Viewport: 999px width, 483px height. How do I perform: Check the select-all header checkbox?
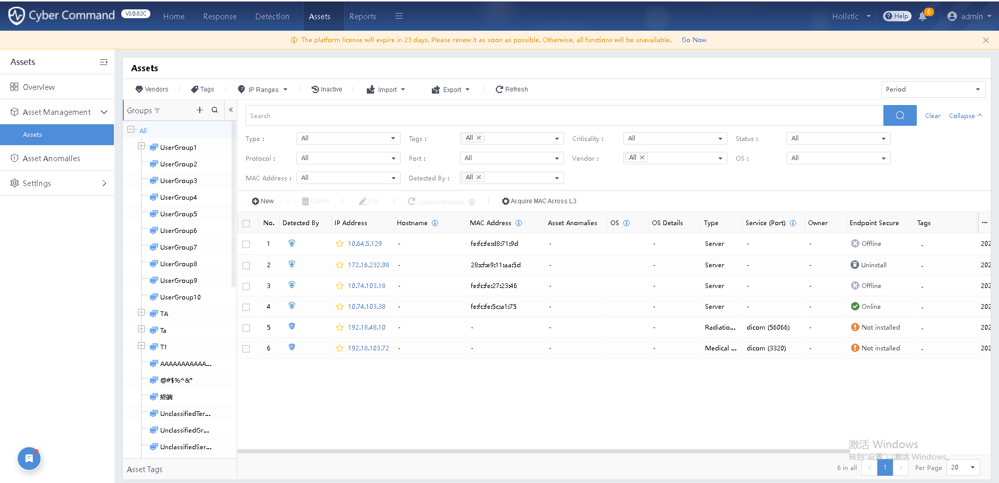coord(246,224)
